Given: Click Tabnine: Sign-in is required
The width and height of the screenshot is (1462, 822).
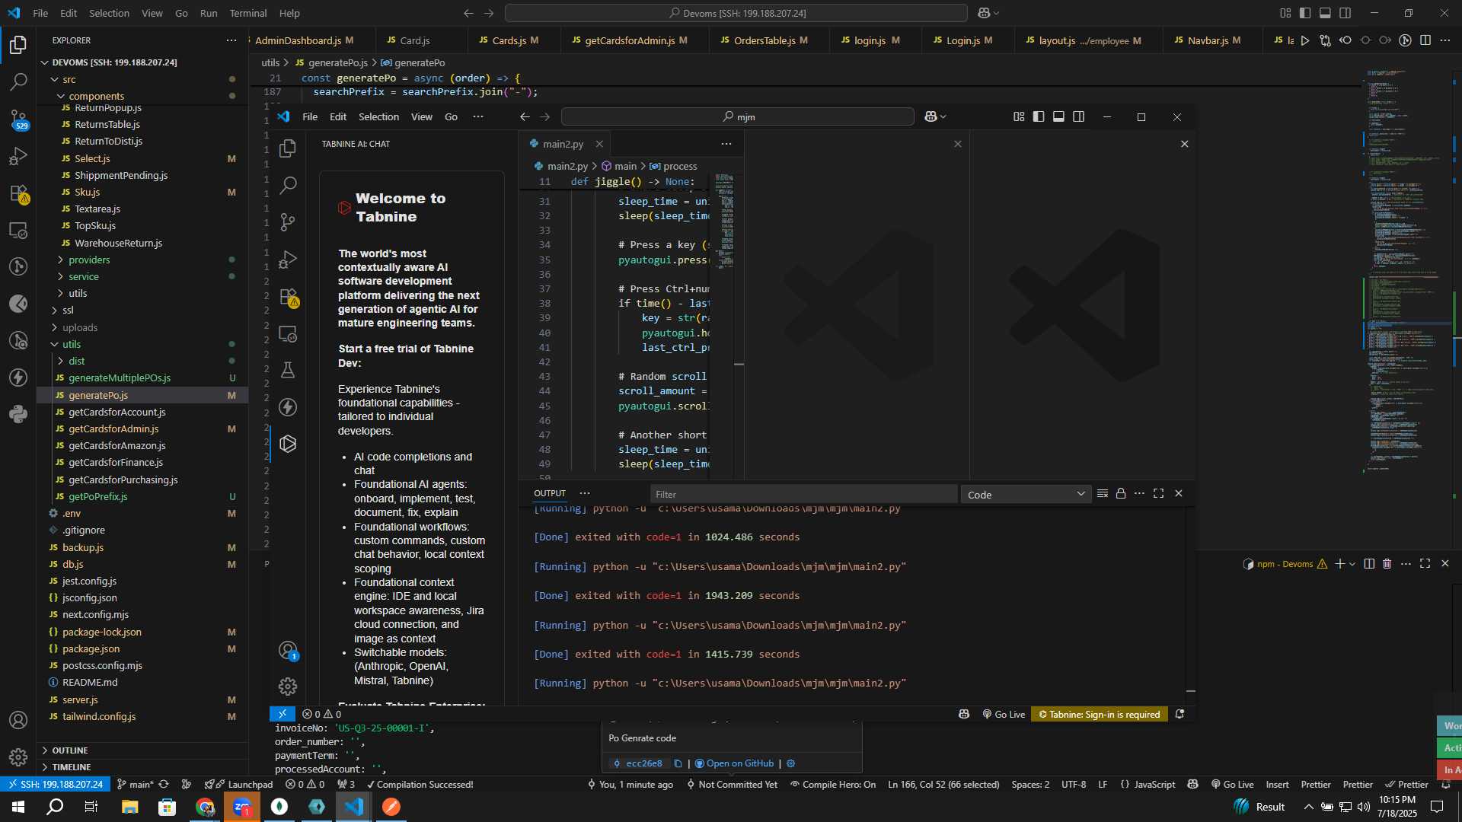Looking at the screenshot, I should [1099, 714].
